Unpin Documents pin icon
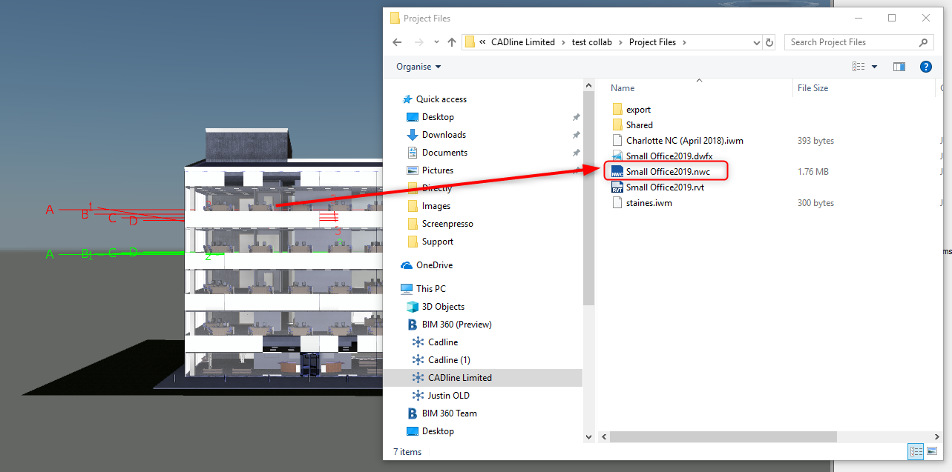This screenshot has width=952, height=472. [x=576, y=153]
